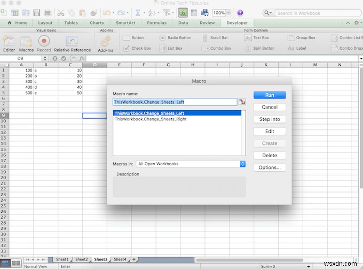Click Cancel in the Macro dialog
The height and width of the screenshot is (269, 363).
[x=270, y=107]
